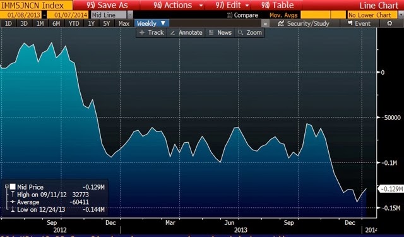Image resolution: width=404 pixels, height=237 pixels.
Task: Select the 1D range tab
Action: 8,24
